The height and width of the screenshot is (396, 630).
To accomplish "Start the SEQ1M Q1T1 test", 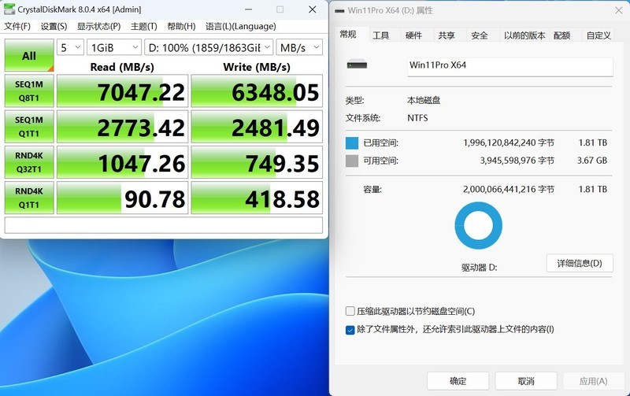I will pyautogui.click(x=29, y=127).
